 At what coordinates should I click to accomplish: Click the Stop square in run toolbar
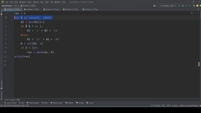190,6
